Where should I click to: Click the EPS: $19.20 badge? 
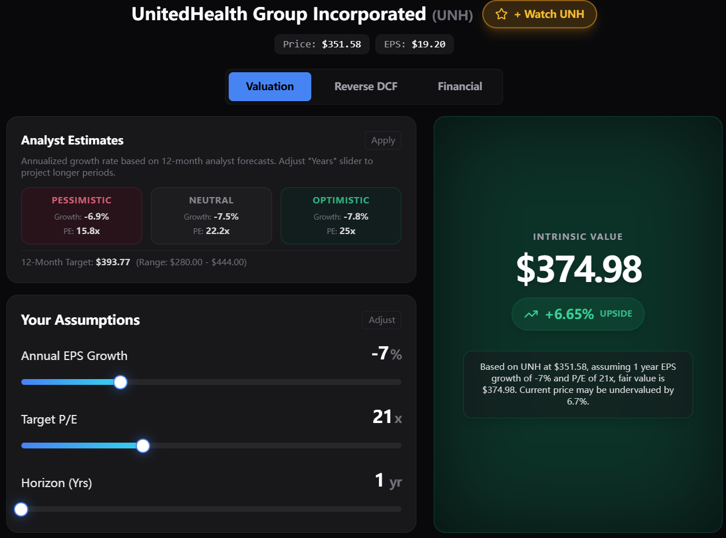pos(415,44)
